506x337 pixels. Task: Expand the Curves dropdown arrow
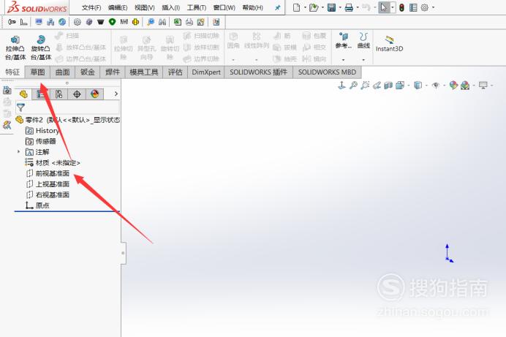click(363, 60)
